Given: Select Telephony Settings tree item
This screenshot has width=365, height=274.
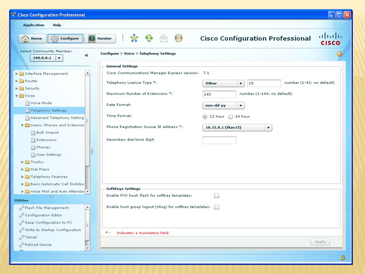Looking at the screenshot, I should click(x=48, y=110).
